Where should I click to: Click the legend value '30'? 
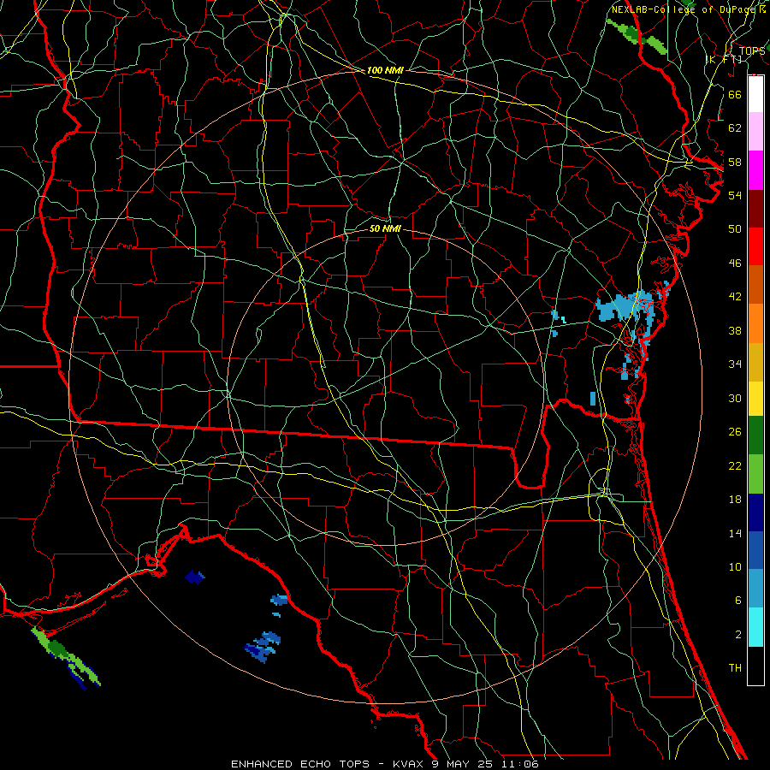pyautogui.click(x=735, y=398)
